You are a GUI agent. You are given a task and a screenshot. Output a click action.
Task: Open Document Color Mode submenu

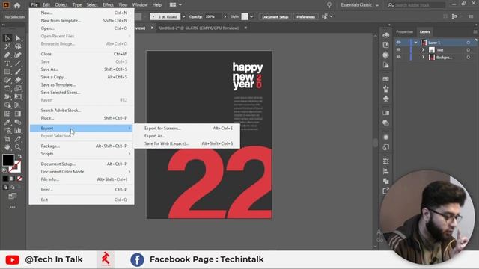point(82,171)
